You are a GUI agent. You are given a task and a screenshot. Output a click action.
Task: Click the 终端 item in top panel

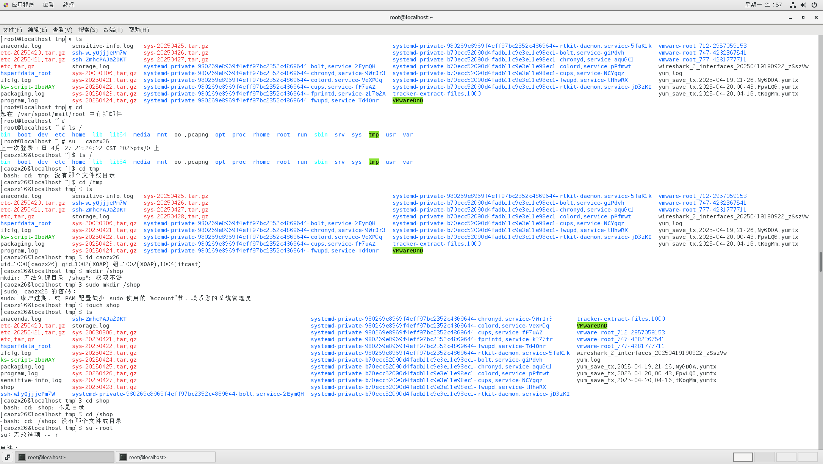[69, 5]
